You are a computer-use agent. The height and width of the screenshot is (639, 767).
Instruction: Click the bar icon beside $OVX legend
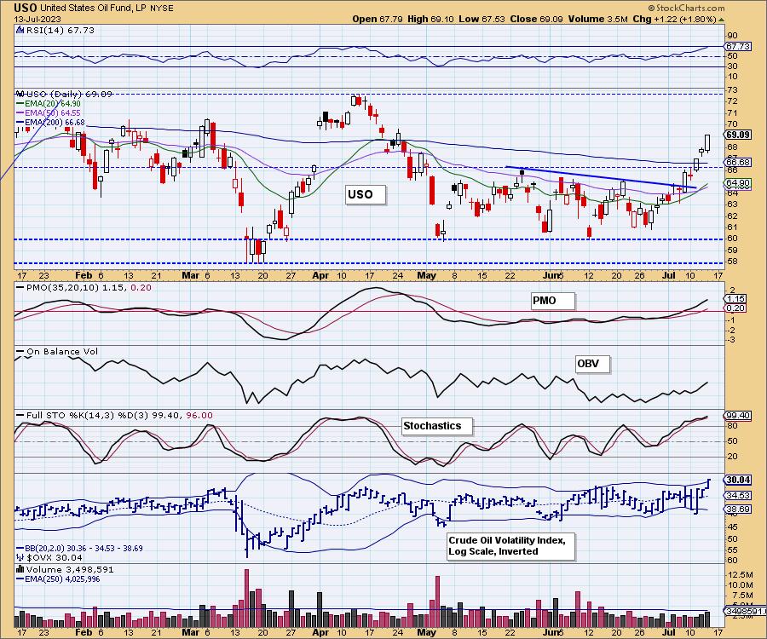click(x=20, y=557)
